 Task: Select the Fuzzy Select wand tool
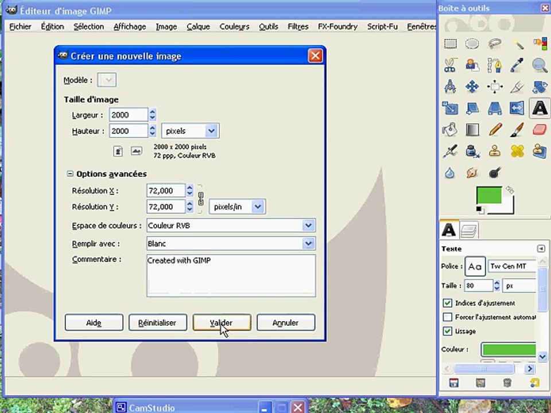[x=517, y=44]
